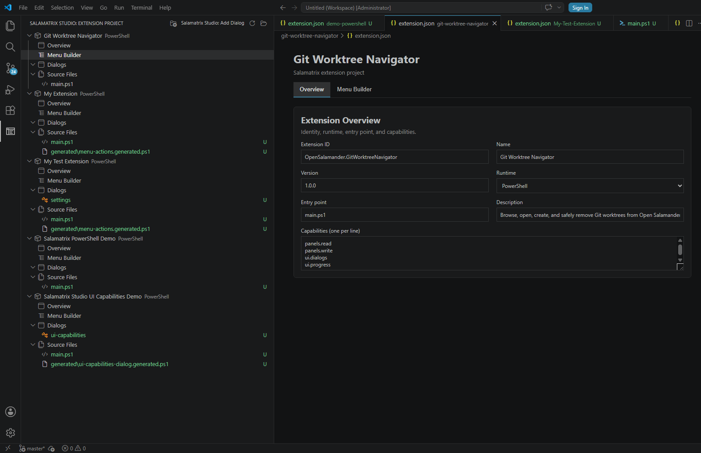
Task: Open Run and Debug view icon
Action: 10,90
